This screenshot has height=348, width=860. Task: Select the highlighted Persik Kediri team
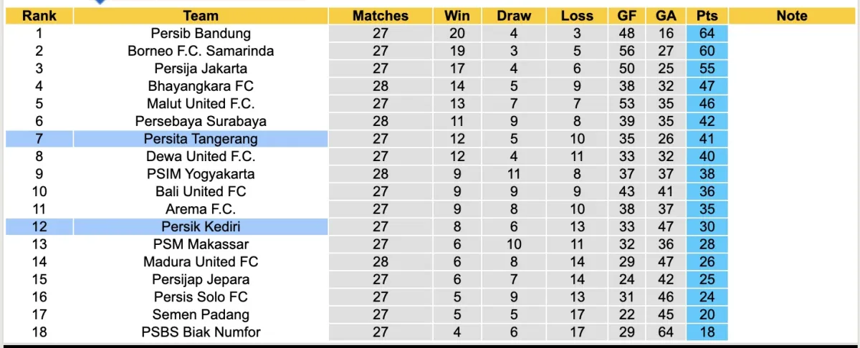click(x=201, y=227)
